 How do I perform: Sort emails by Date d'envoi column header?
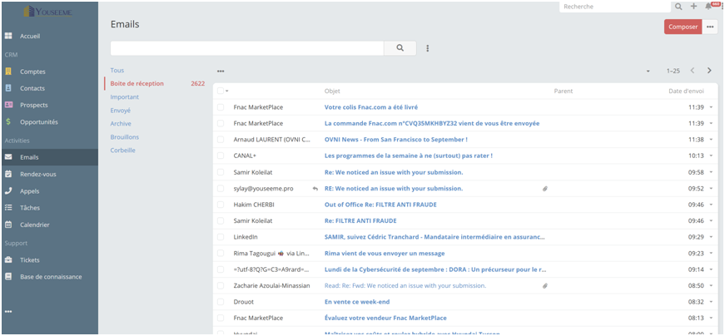pyautogui.click(x=686, y=91)
